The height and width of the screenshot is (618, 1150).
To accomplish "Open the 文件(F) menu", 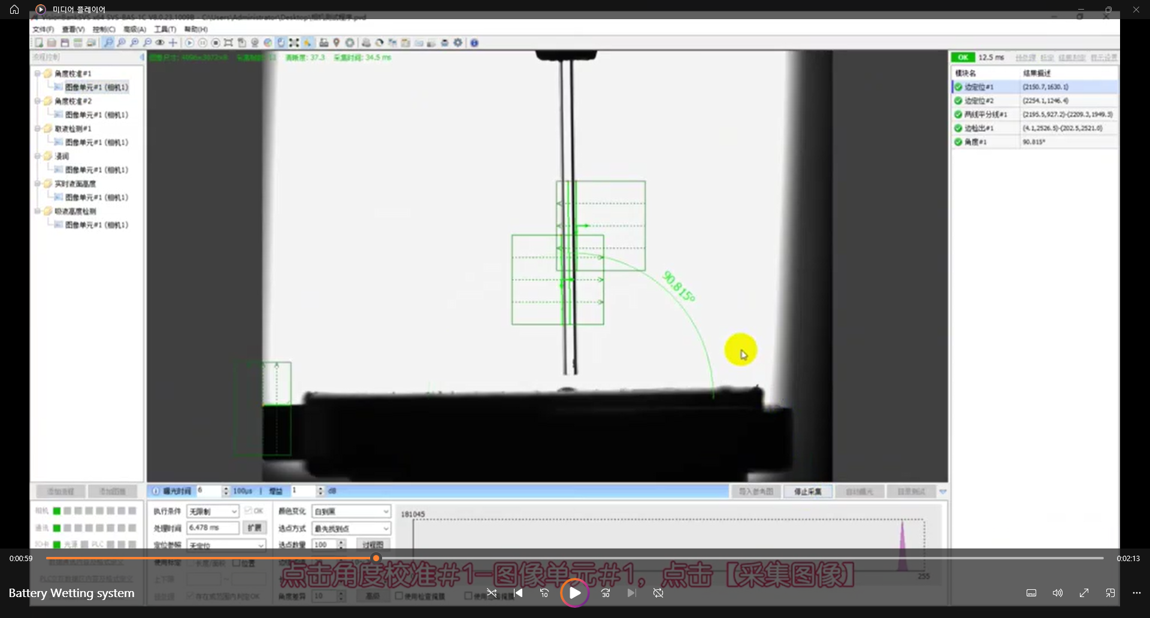I will 43,29.
